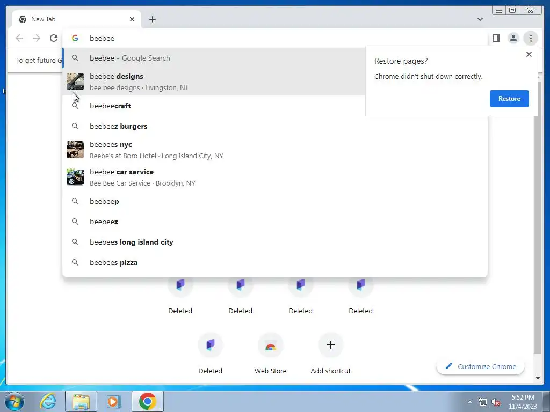The height and width of the screenshot is (412, 550).
Task: Click the muted volume tray icon
Action: click(x=496, y=402)
